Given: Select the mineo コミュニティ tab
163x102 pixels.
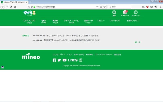Looking at the screenshot, I should (x=14, y=2).
